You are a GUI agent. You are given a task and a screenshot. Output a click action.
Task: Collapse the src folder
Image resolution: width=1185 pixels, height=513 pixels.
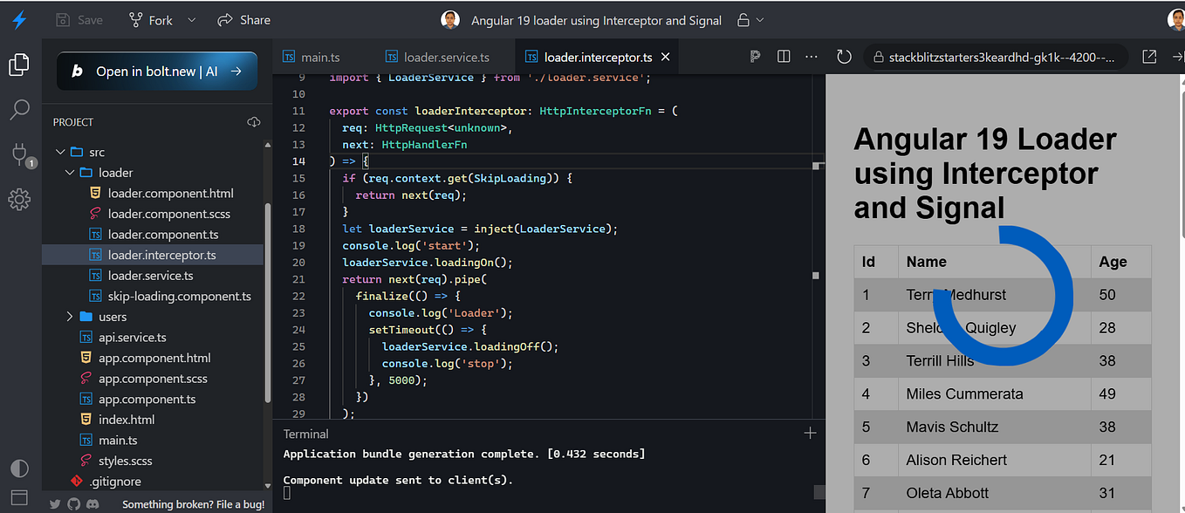click(x=60, y=152)
